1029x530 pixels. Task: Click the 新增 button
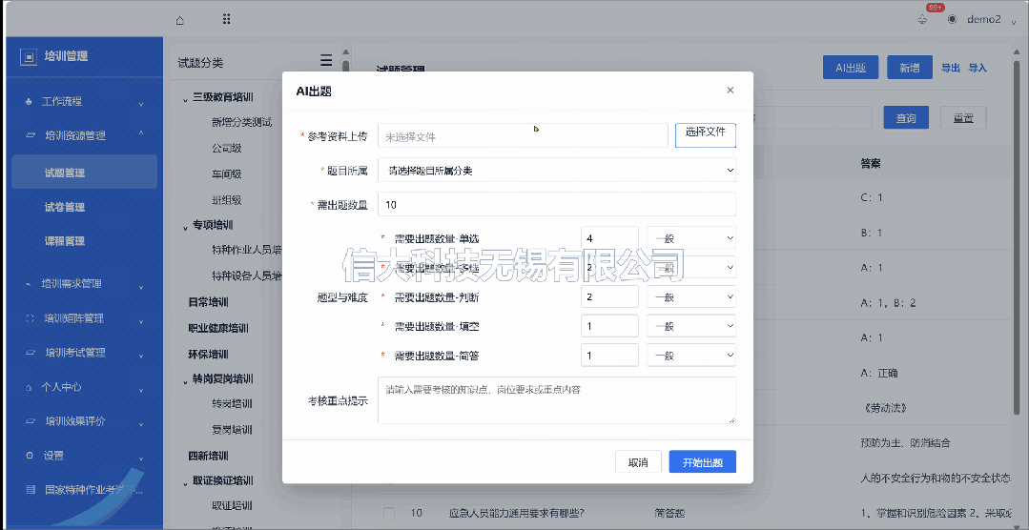pos(910,68)
